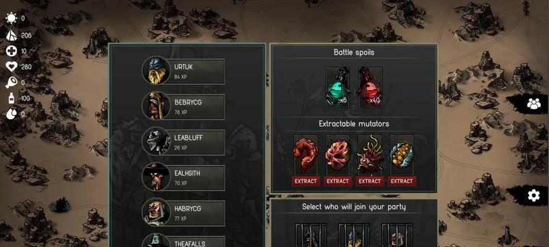549x247 pixels.
Task: Extract the fourth golden egg mutator
Action: point(402,181)
